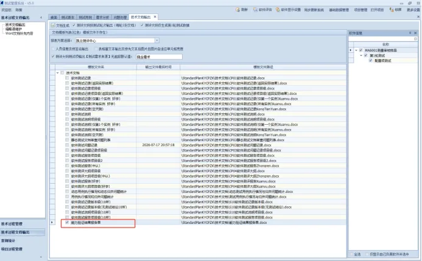Uncheck MA6001 software node checkbox

361,50
